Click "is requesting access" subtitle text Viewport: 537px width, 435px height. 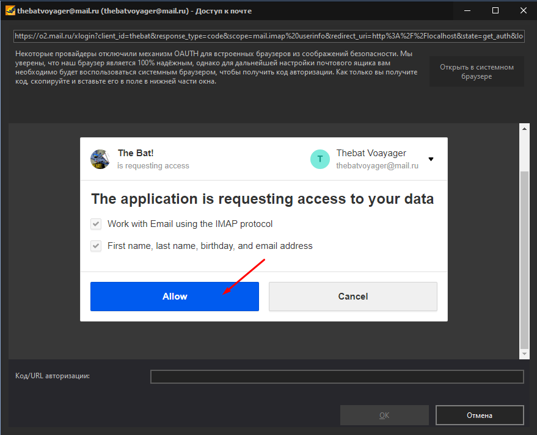[x=153, y=166]
